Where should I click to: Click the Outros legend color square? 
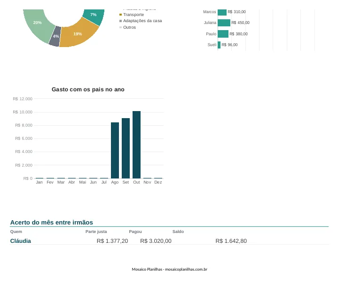[120, 27]
